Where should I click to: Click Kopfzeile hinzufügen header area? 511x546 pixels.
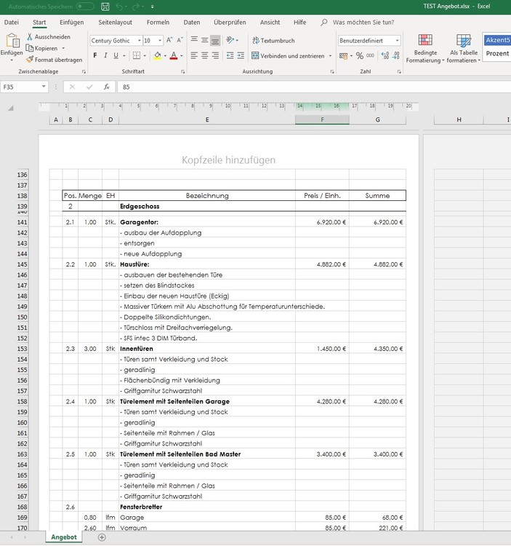click(x=228, y=160)
